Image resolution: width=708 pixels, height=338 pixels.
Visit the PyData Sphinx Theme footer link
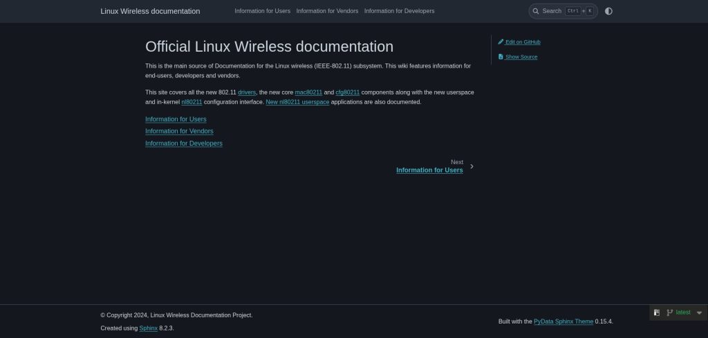[563, 321]
